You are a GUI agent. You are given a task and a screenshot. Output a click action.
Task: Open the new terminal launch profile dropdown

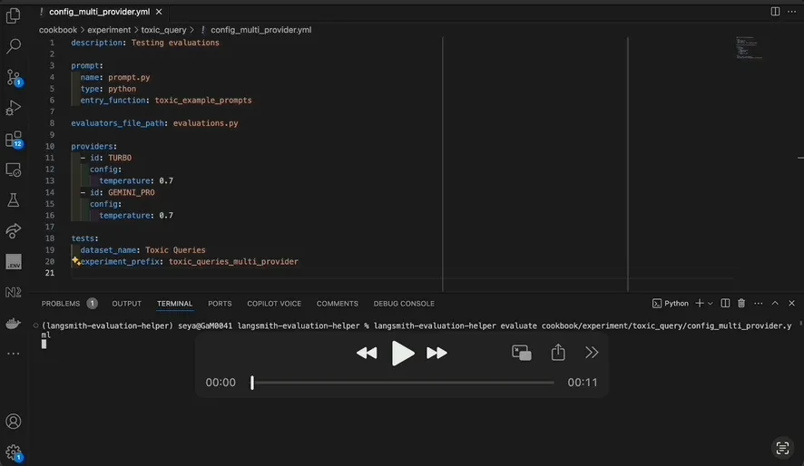[710, 304]
